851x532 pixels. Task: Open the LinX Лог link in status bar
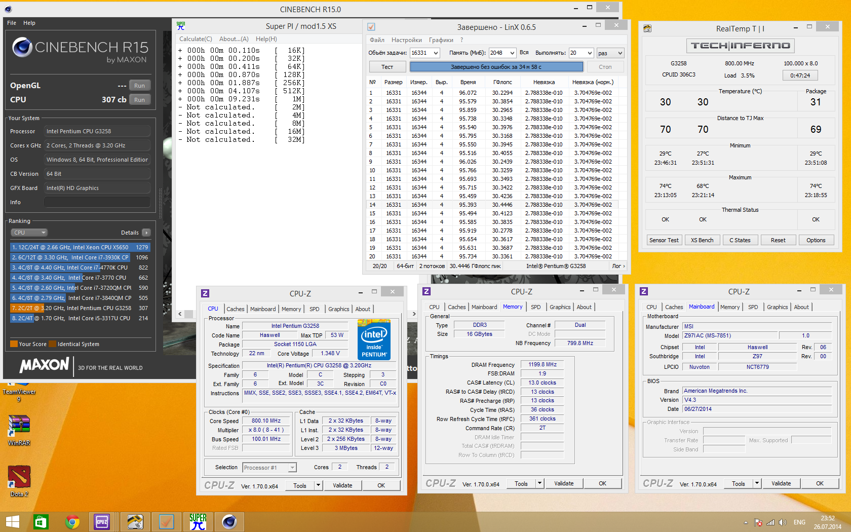pos(618,266)
